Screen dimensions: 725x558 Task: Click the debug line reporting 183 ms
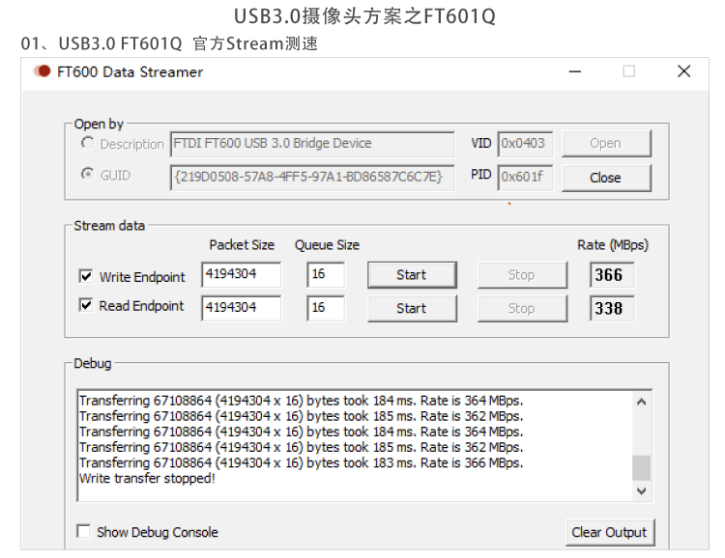tap(301, 462)
